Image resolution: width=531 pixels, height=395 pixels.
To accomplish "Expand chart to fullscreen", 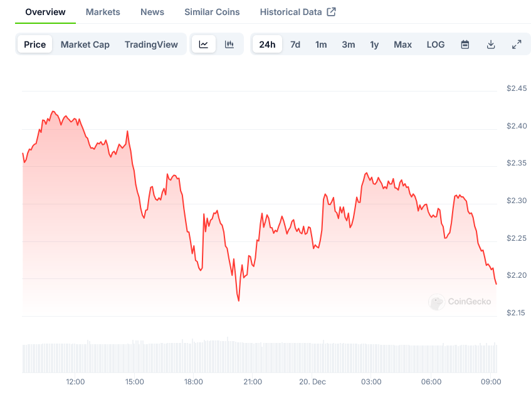I will click(x=517, y=45).
